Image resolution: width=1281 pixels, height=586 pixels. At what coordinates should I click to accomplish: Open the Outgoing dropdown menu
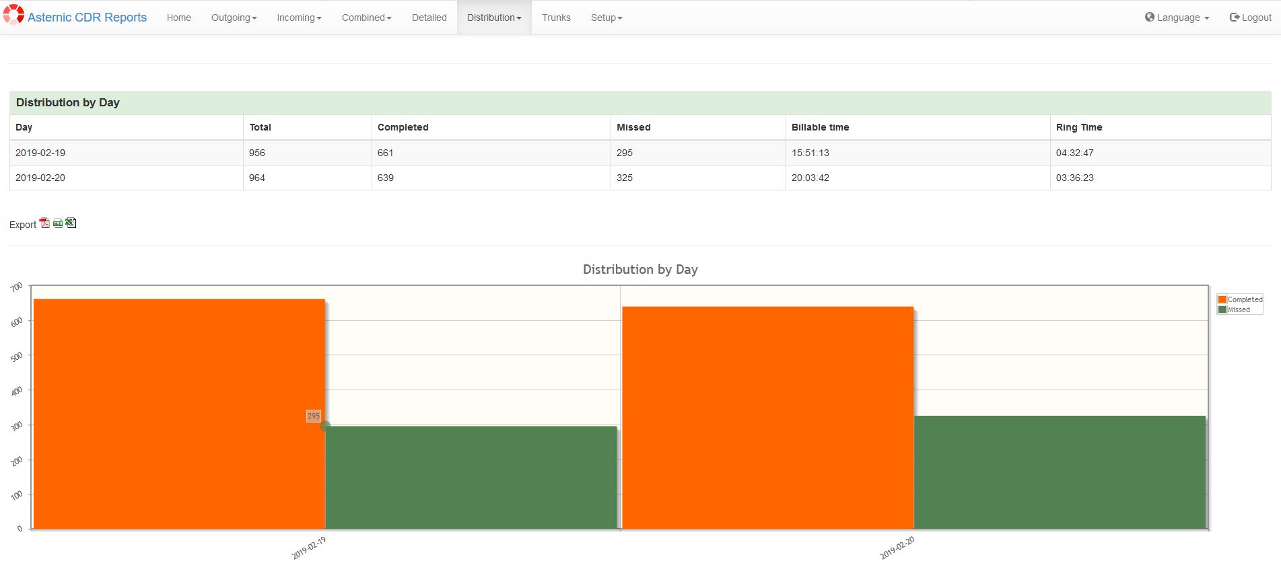pyautogui.click(x=234, y=17)
